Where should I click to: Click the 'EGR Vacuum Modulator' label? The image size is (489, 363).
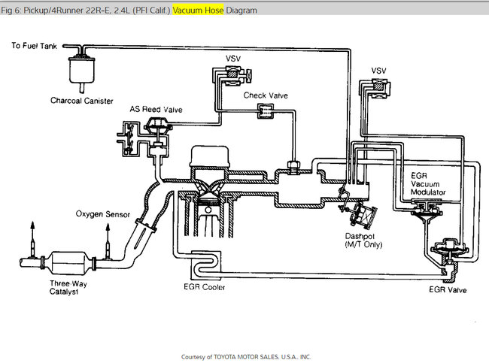tap(428, 184)
